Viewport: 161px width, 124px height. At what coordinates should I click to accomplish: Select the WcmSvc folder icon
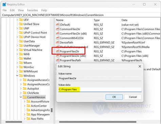point(21,67)
